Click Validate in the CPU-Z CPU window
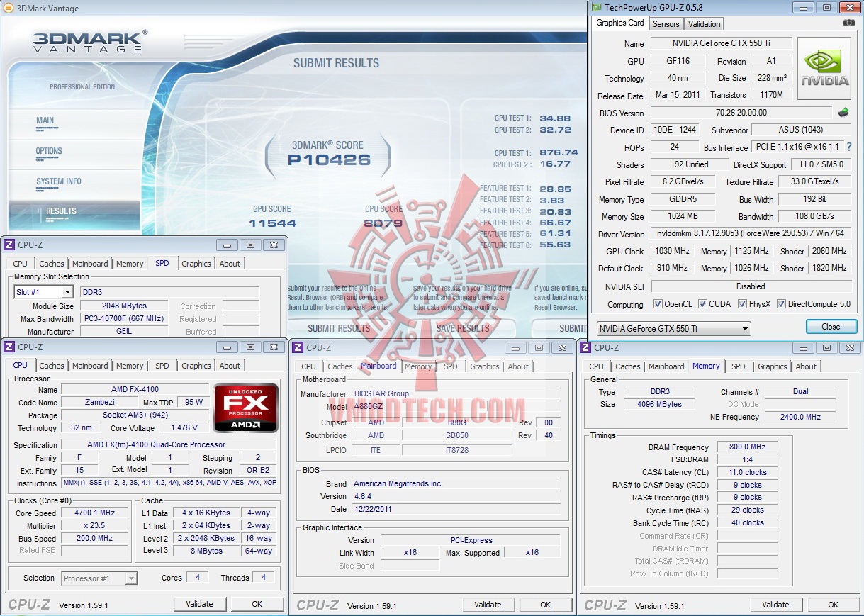This screenshot has width=864, height=616. (x=199, y=604)
